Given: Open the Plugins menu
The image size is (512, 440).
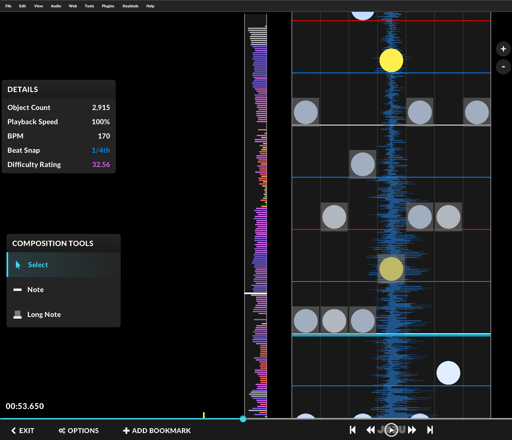Looking at the screenshot, I should pyautogui.click(x=108, y=6).
